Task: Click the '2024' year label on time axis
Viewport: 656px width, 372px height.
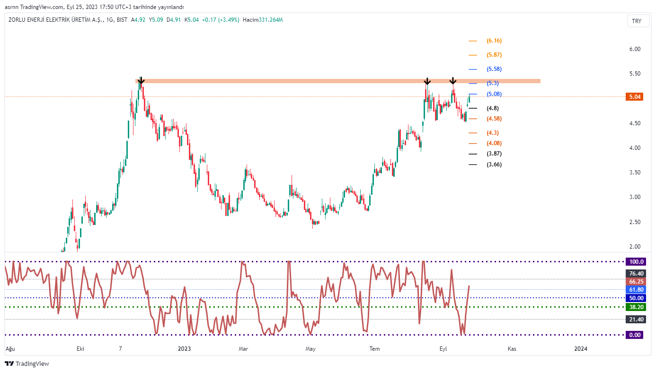Action: point(581,349)
